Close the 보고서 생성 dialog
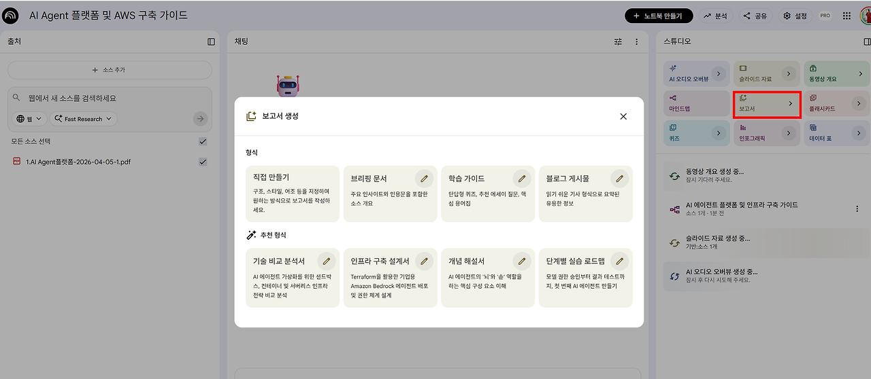 623,116
